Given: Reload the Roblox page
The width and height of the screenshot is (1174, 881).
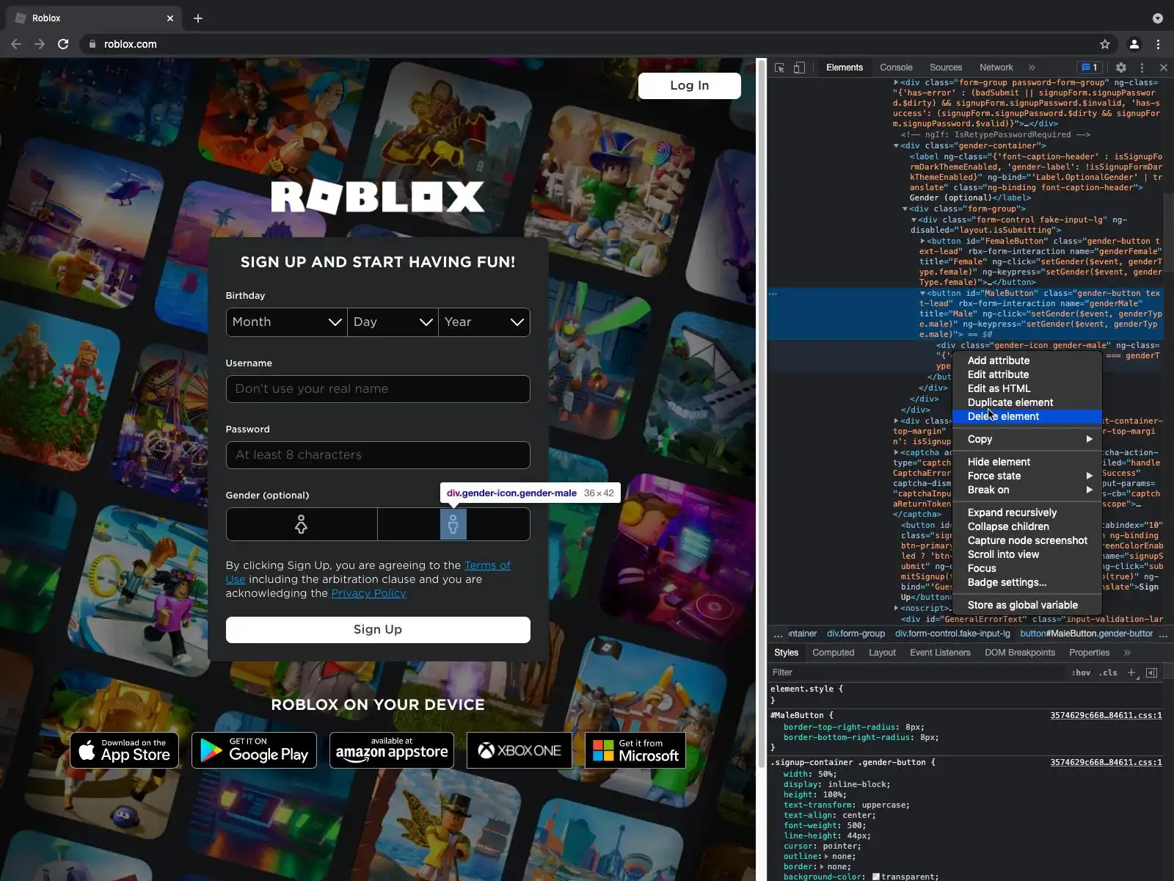Looking at the screenshot, I should [63, 44].
